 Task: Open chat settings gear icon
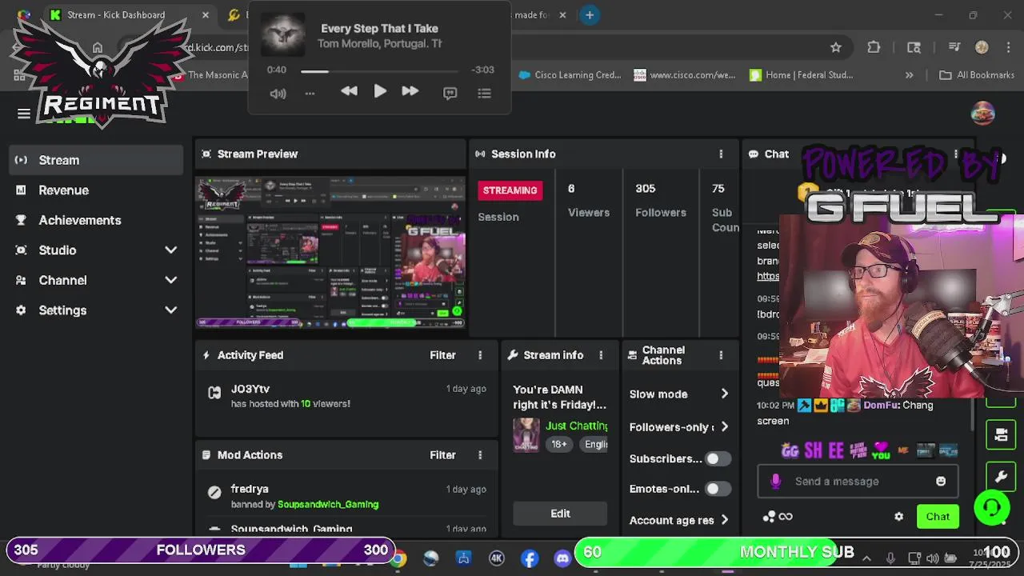898,517
